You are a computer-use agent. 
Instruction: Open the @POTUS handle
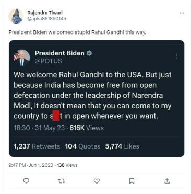pos(49,61)
